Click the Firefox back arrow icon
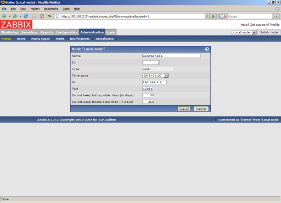 pos(4,16)
